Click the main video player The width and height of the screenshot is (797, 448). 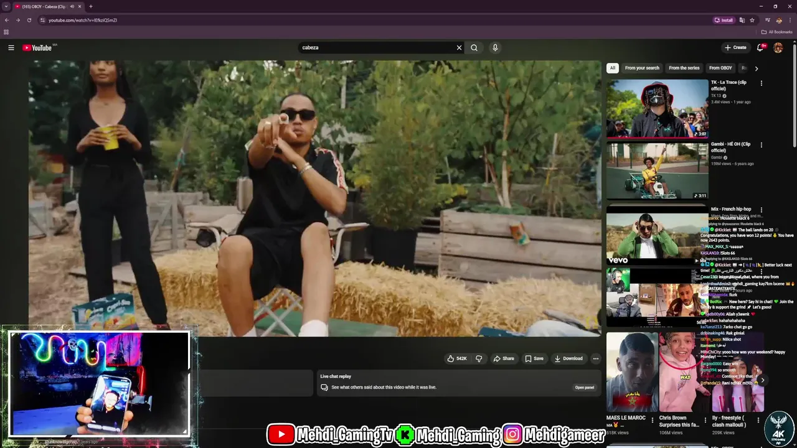[x=314, y=198]
